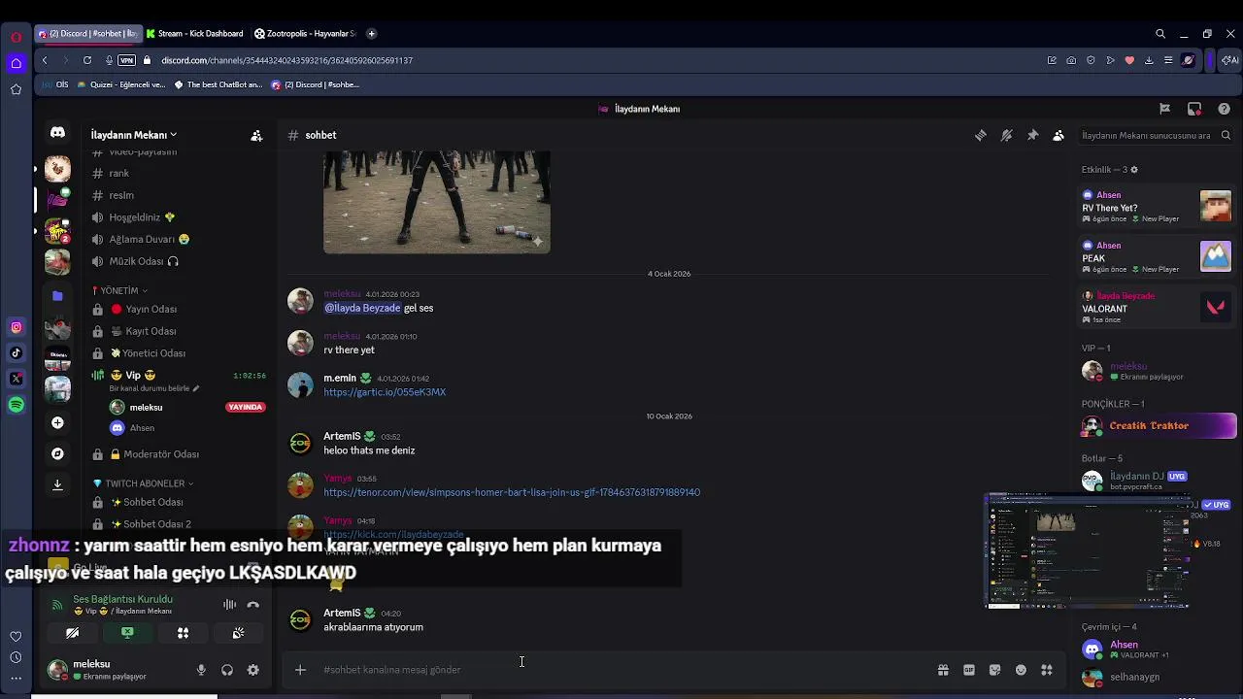Add attachment with plus button
This screenshot has width=1243, height=699.
(300, 670)
